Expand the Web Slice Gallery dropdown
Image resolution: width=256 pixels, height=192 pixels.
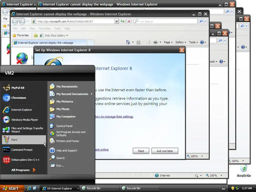[67, 35]
